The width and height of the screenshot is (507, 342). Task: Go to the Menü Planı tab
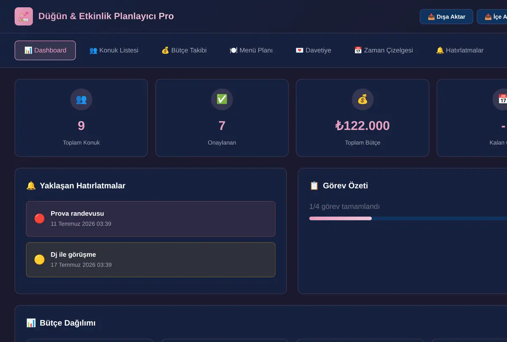(x=251, y=50)
